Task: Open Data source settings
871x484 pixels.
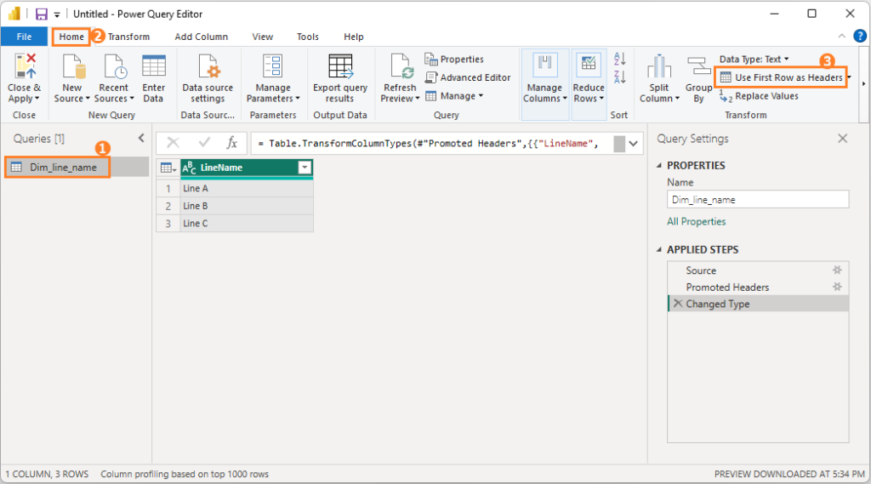Action: 208,77
